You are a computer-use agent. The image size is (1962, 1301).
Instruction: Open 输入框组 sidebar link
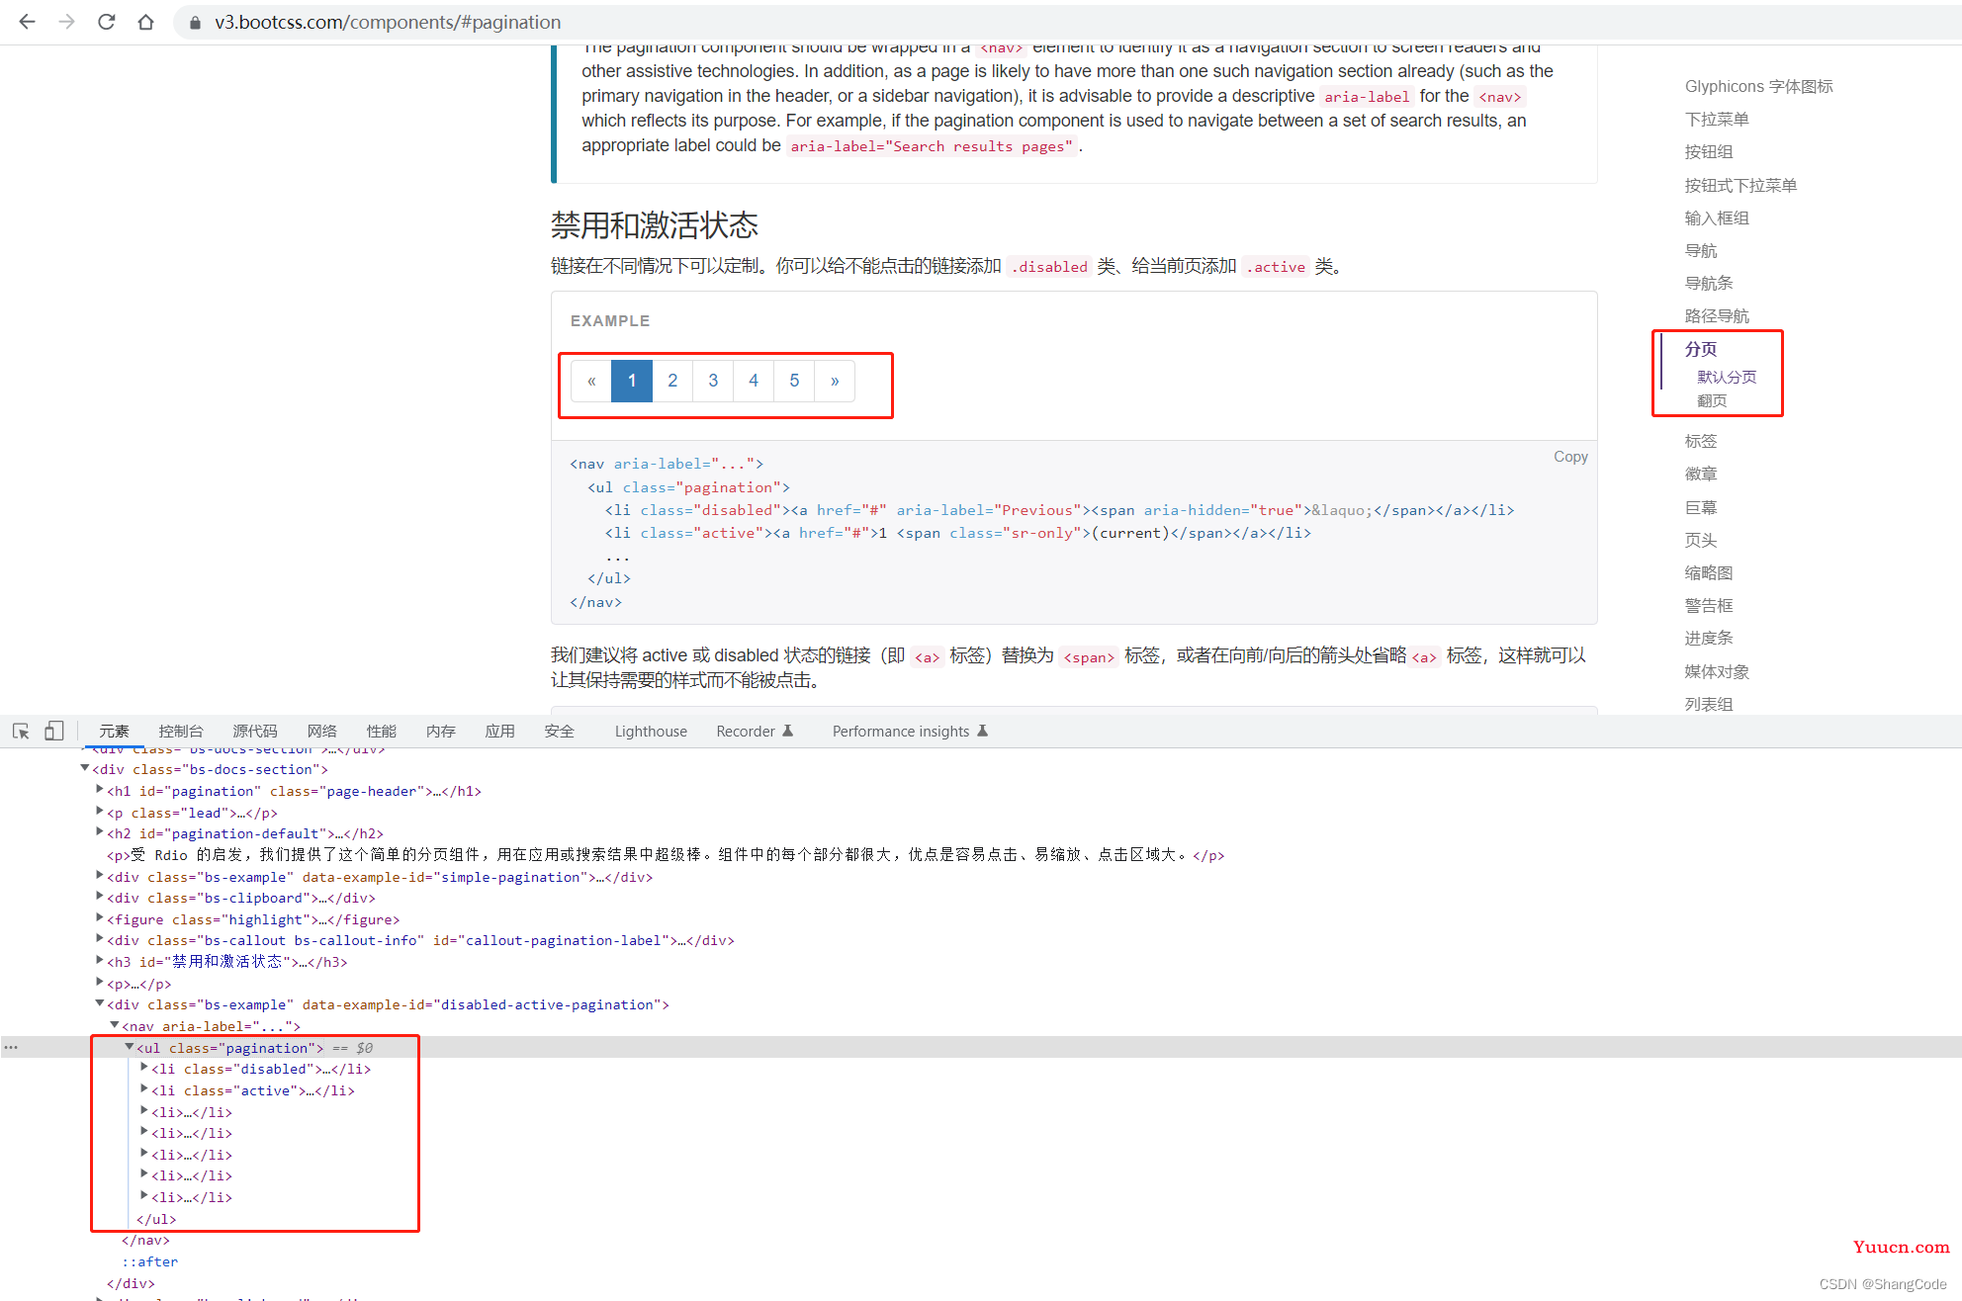[x=1717, y=217]
